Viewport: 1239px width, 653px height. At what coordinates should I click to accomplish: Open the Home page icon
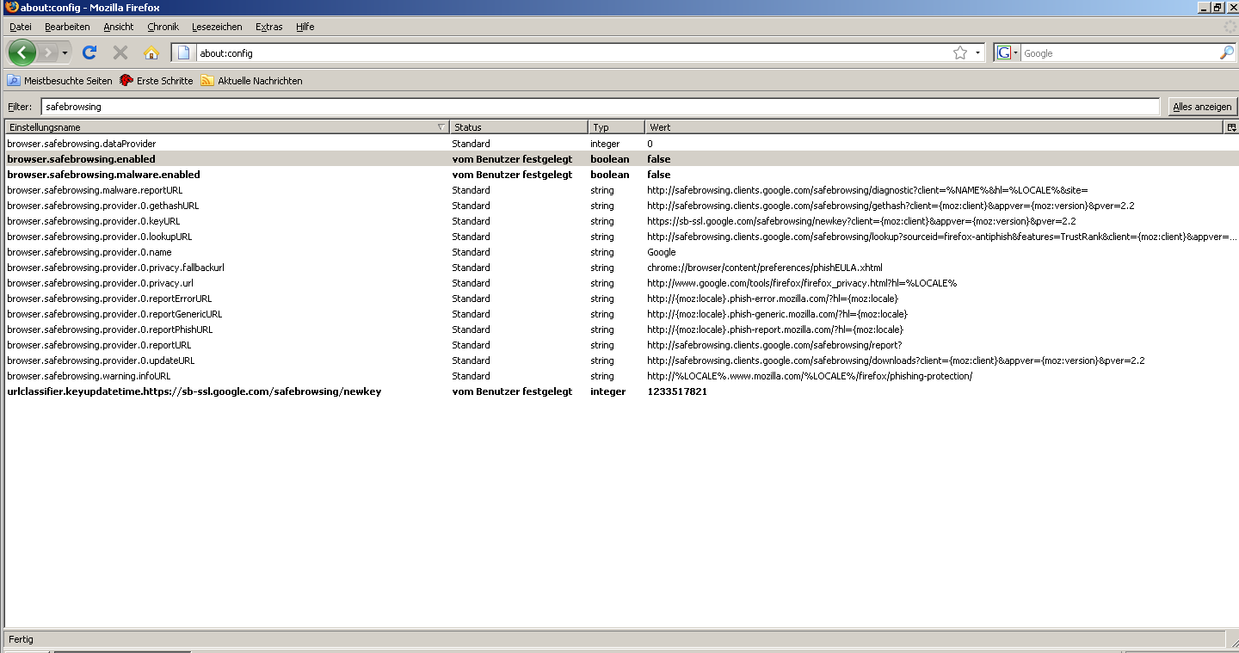pyautogui.click(x=151, y=52)
